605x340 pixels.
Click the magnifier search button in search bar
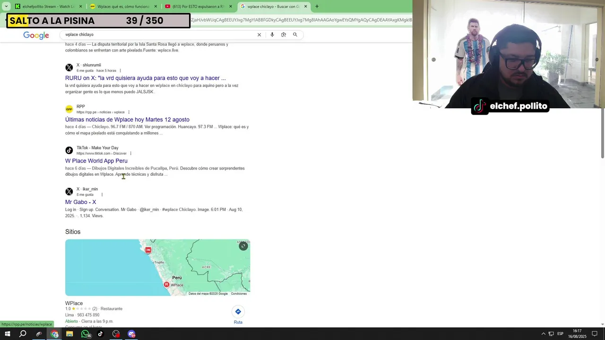pyautogui.click(x=295, y=34)
